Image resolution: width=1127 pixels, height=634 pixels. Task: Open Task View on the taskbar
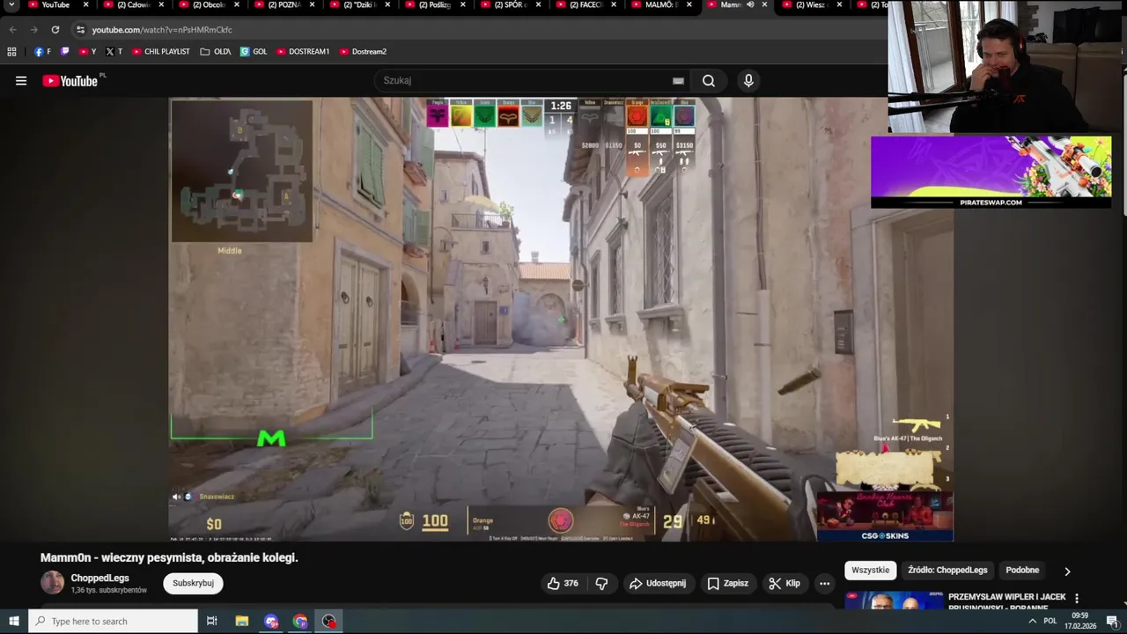click(x=211, y=621)
